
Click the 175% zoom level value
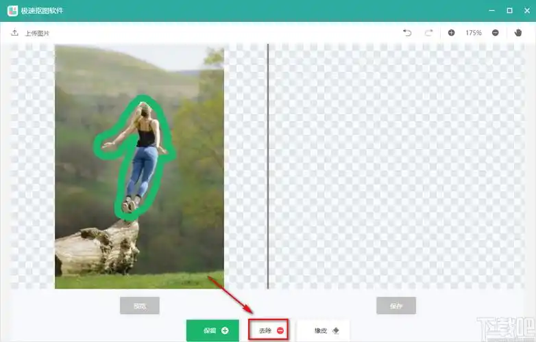point(474,33)
